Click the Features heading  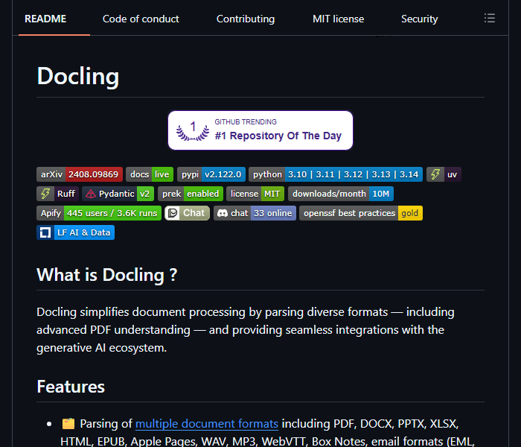[x=71, y=387]
